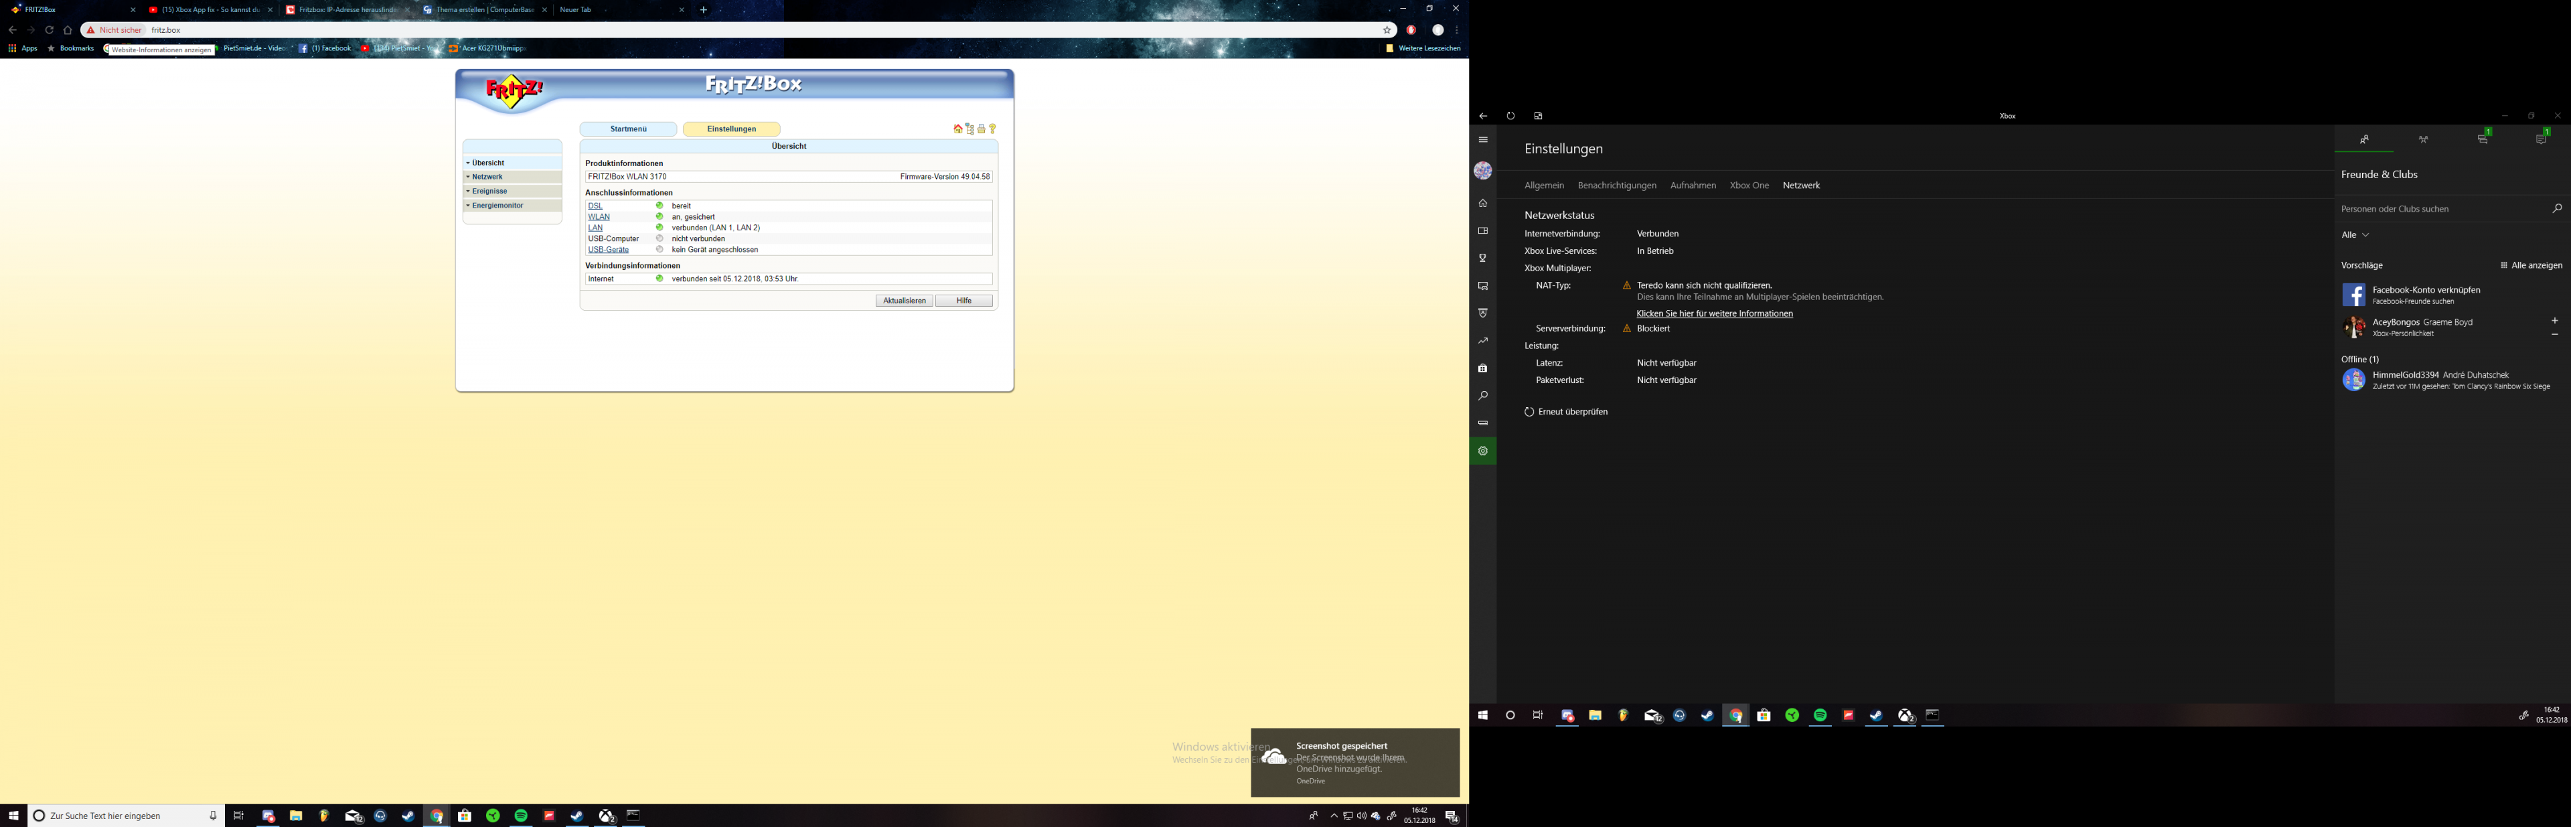
Task: Open Xbox app hamburger menu
Action: click(x=1483, y=140)
